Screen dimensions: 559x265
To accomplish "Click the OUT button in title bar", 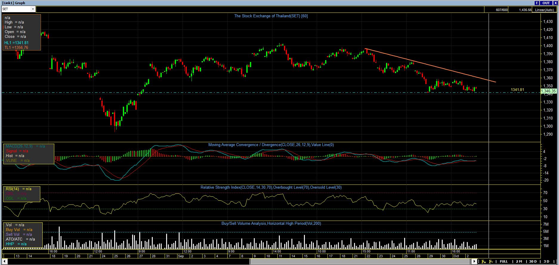I will click(546, 3).
